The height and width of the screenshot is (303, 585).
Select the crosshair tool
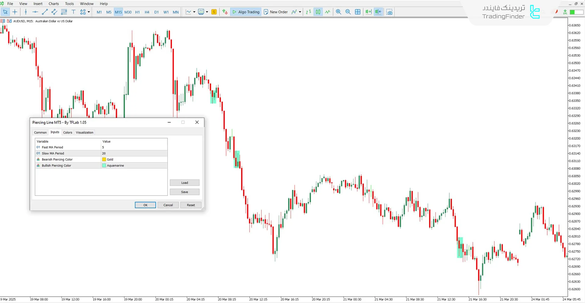[15, 12]
